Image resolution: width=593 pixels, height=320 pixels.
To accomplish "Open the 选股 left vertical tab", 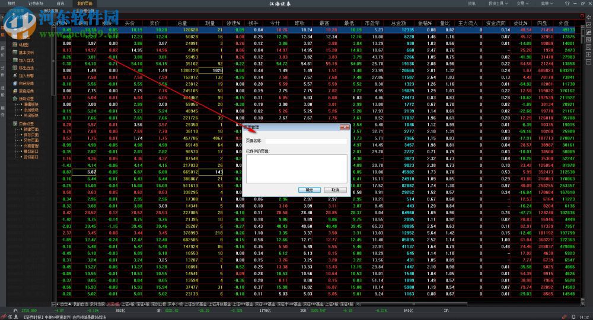I will (x=2, y=90).
